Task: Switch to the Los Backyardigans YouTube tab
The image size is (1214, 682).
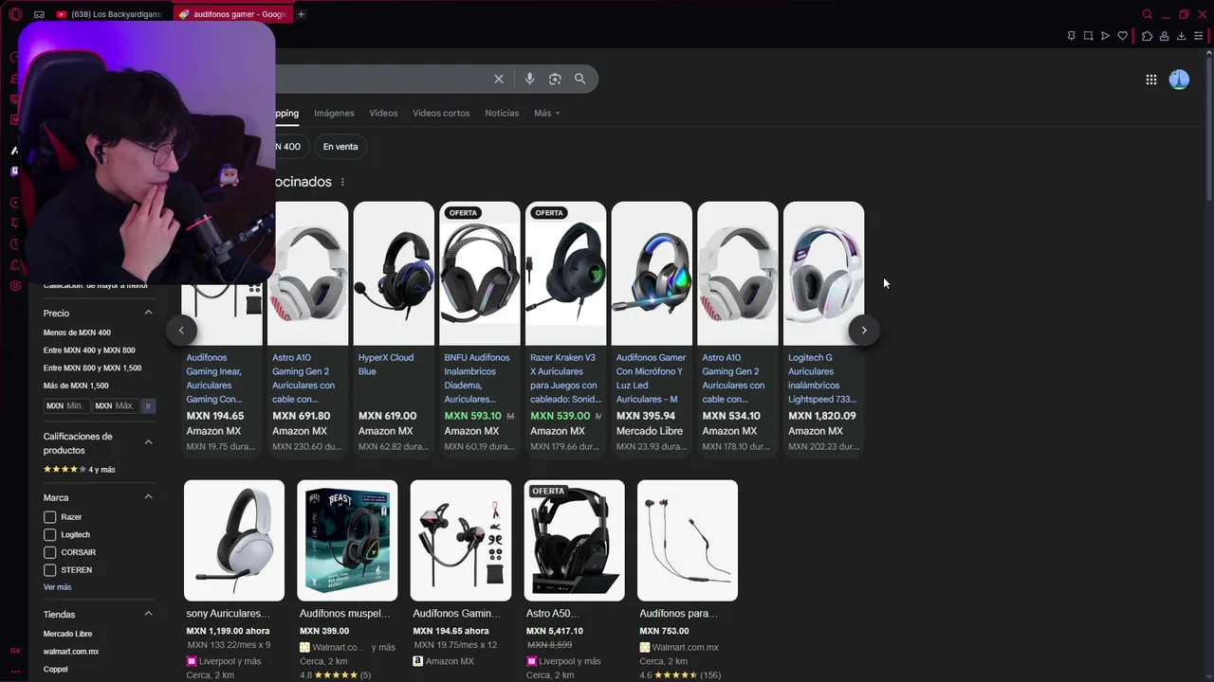Action: coord(110,14)
